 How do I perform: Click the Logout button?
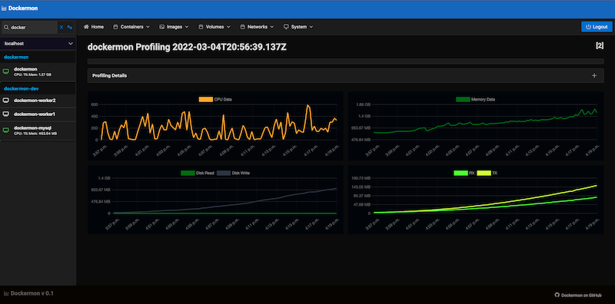(597, 27)
